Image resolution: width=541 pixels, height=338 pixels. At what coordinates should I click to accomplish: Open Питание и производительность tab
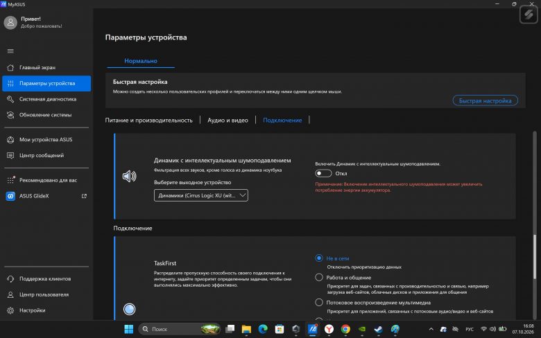(x=148, y=121)
